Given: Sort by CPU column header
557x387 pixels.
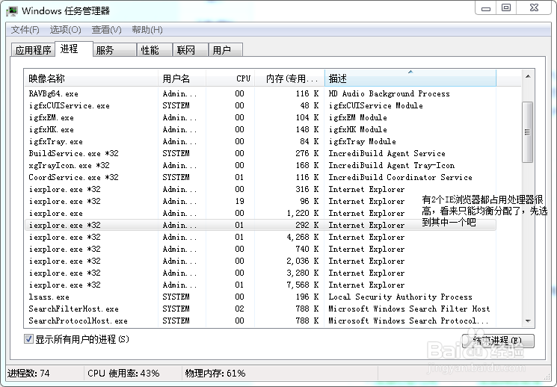Looking at the screenshot, I should [230, 78].
